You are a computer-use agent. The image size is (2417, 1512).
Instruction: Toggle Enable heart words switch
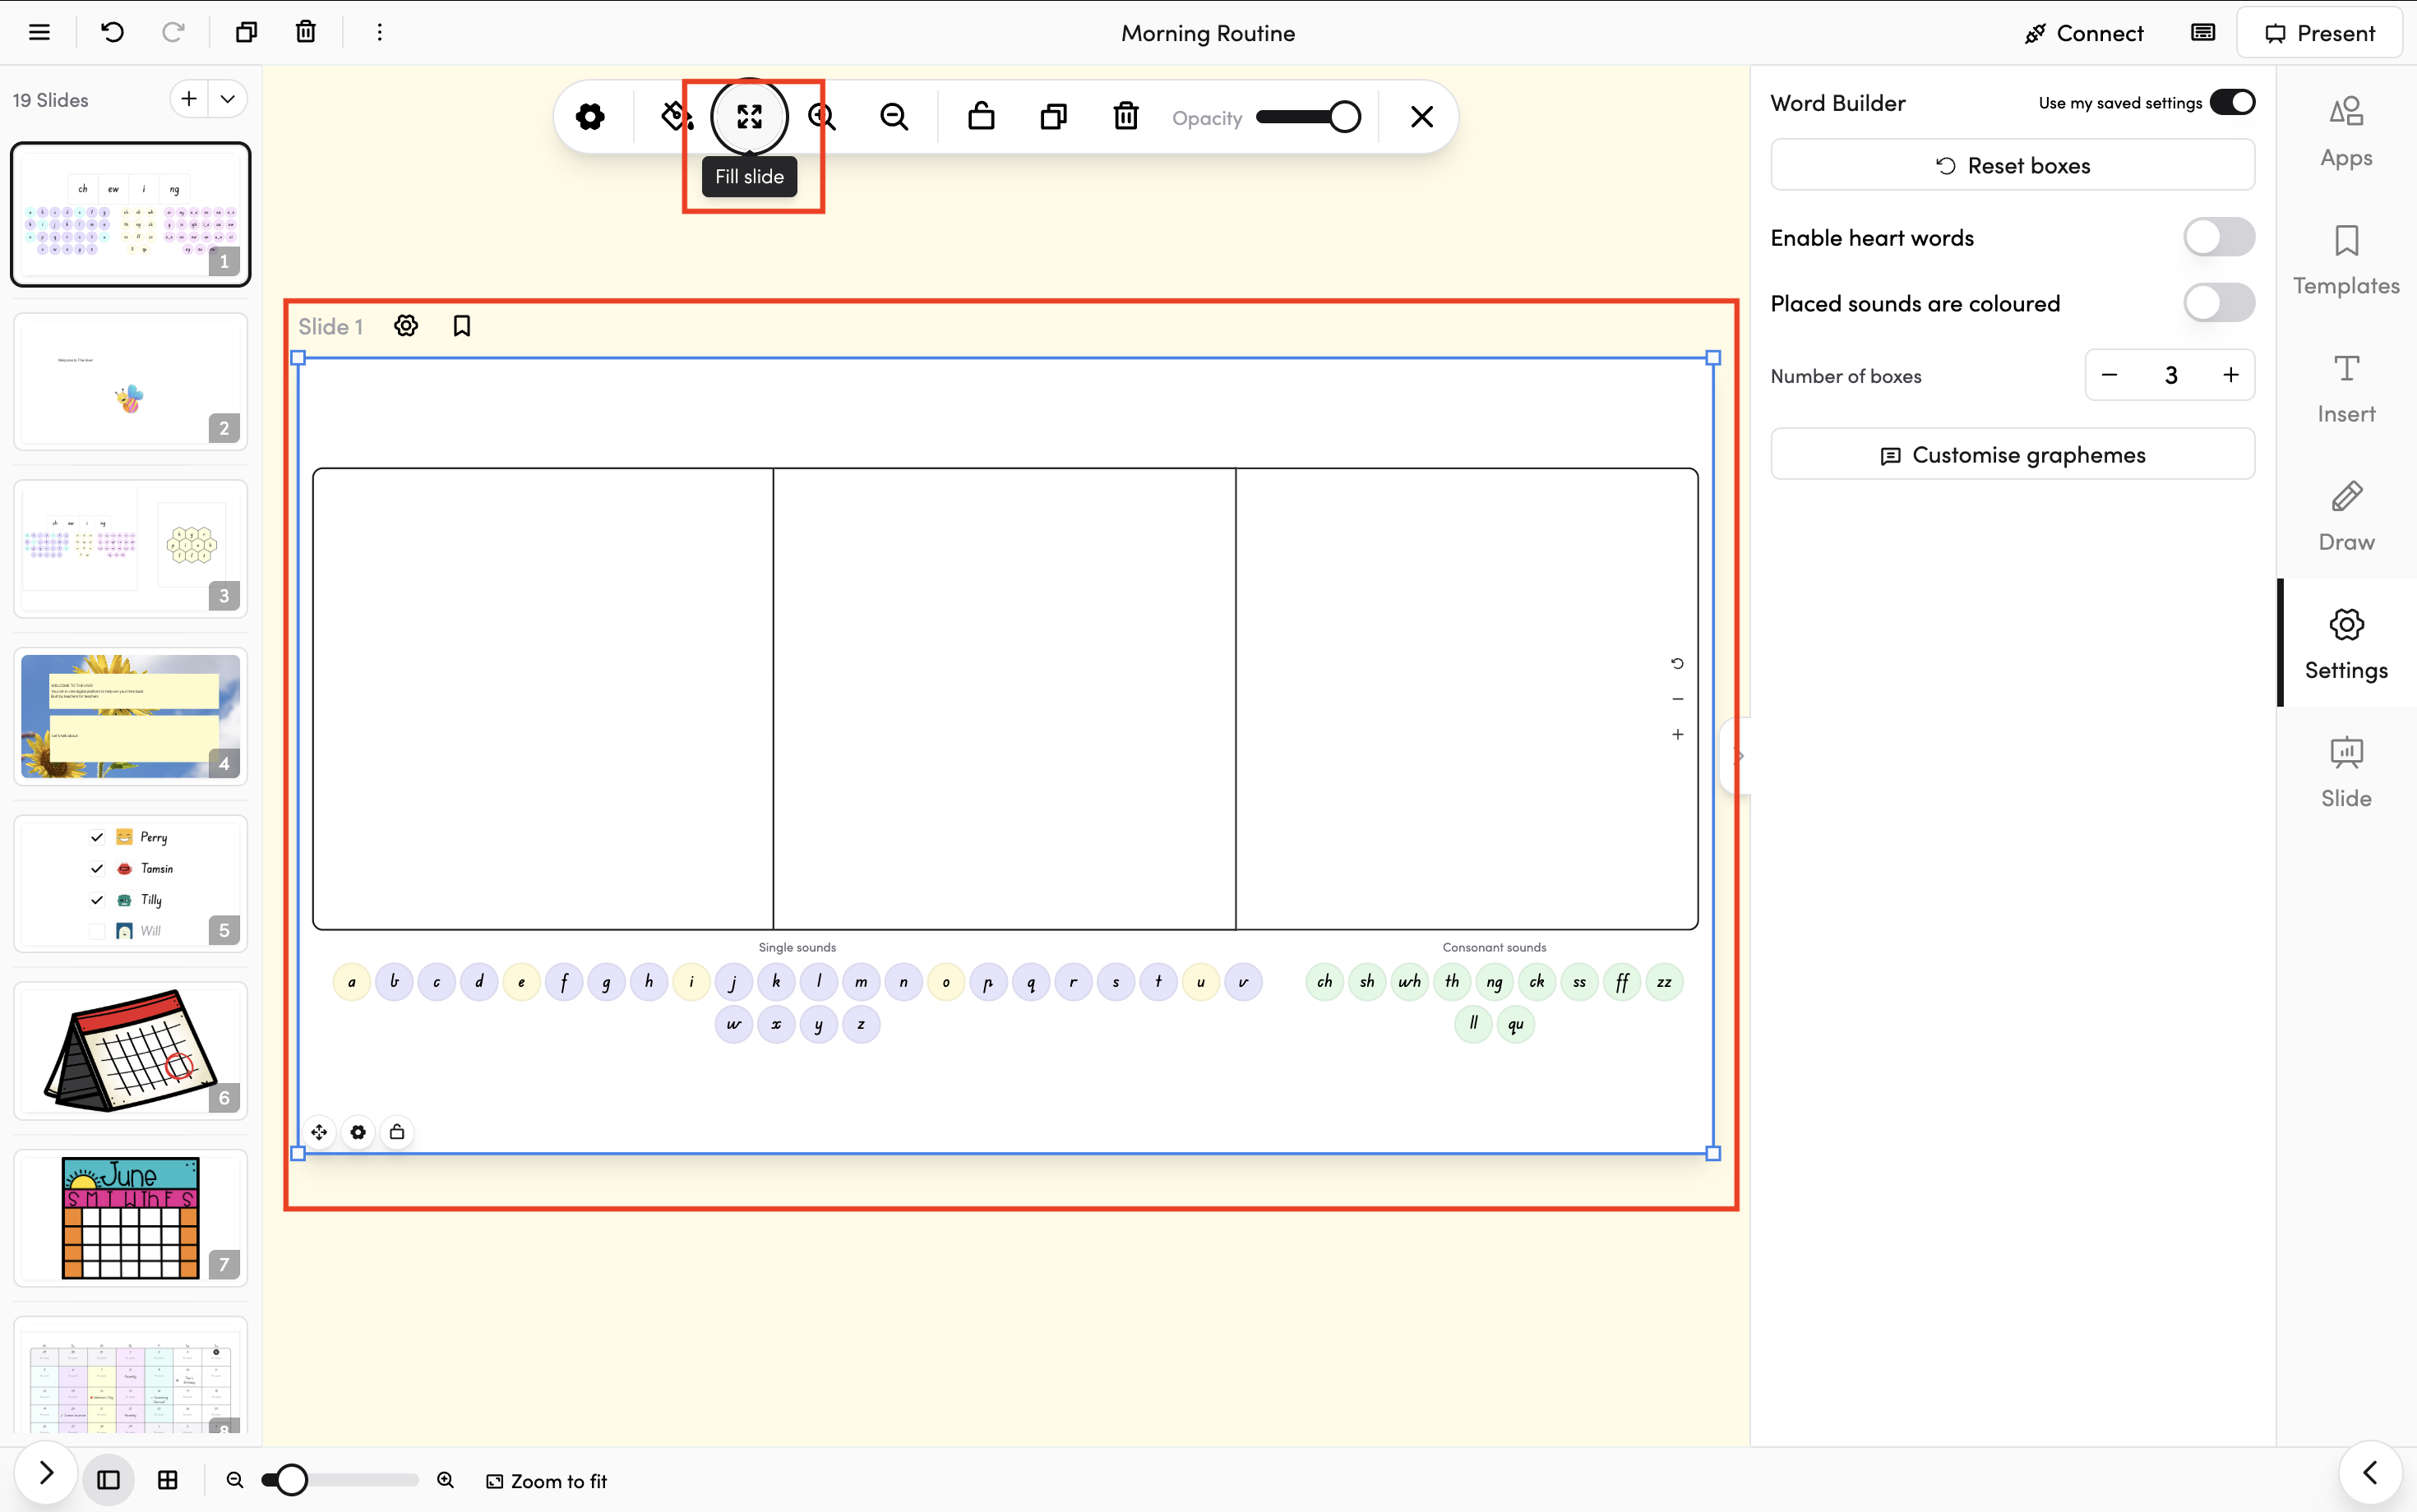click(x=2218, y=238)
